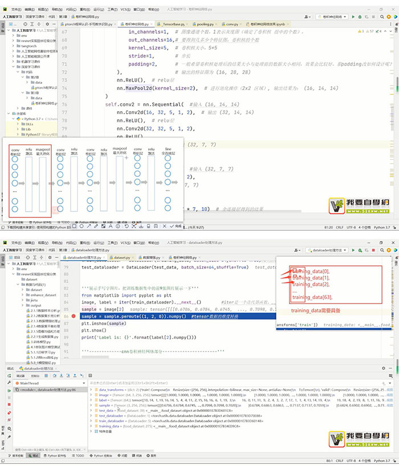399x469 pixels.
Task: Switch to debugger console sub-tab
Action: click(x=35, y=375)
